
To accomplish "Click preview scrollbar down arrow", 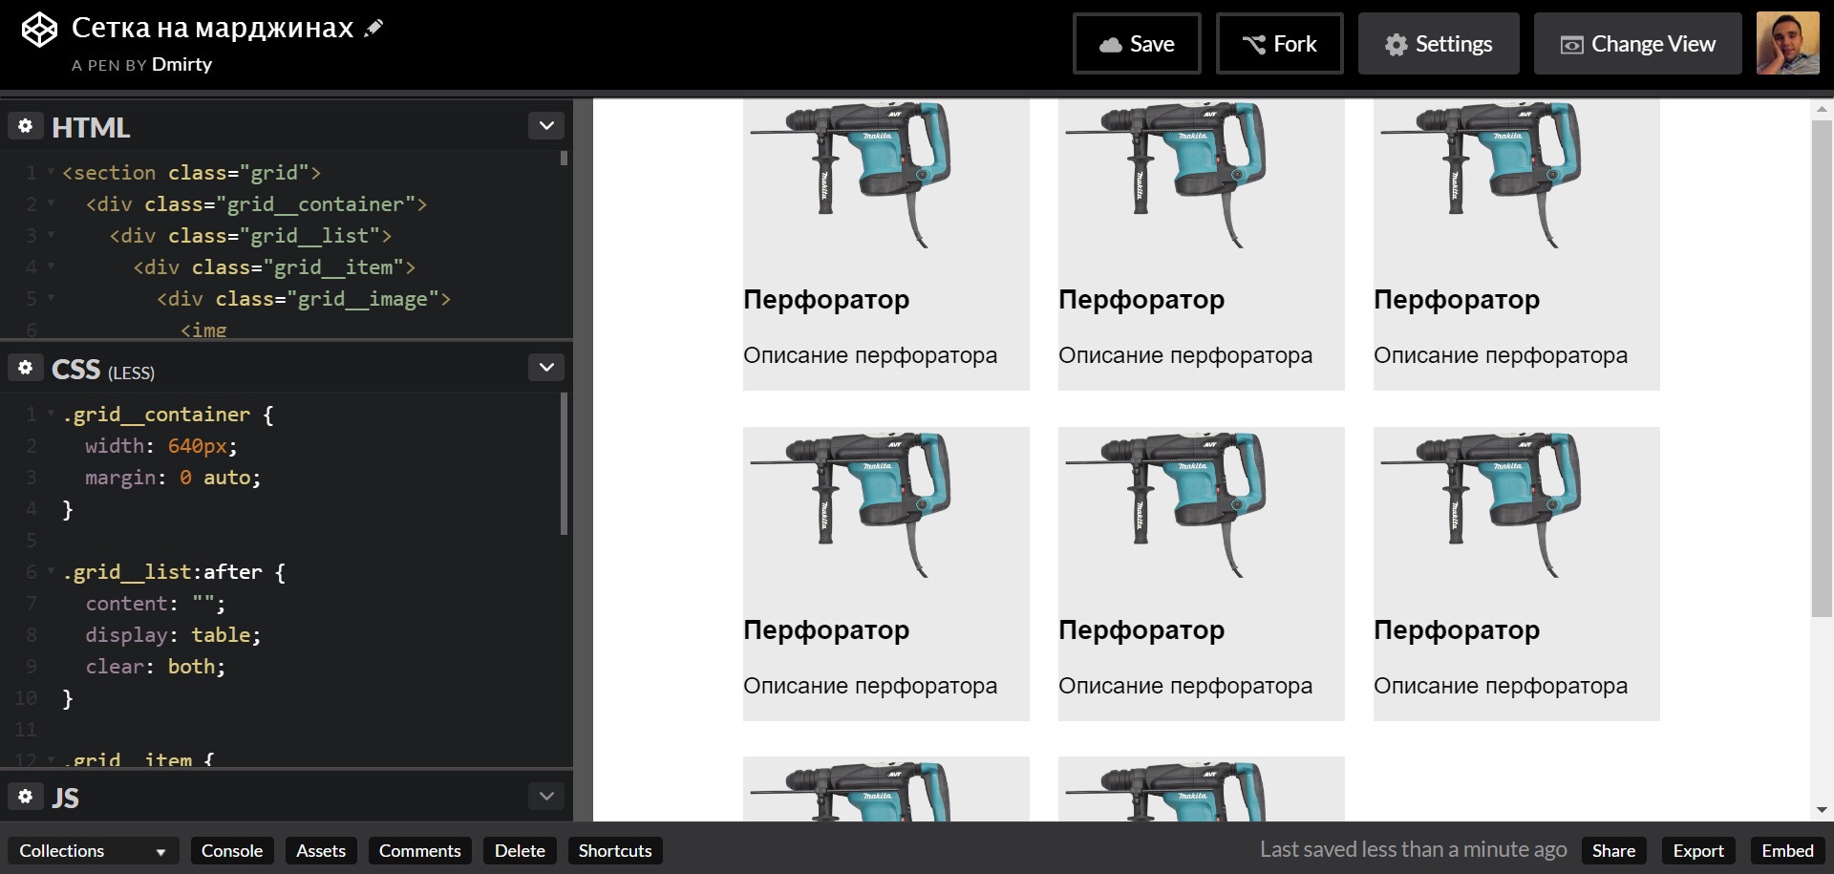I will tap(1822, 809).
